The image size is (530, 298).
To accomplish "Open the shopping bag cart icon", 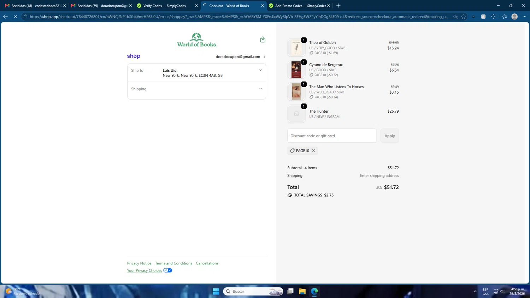I will coord(263,40).
